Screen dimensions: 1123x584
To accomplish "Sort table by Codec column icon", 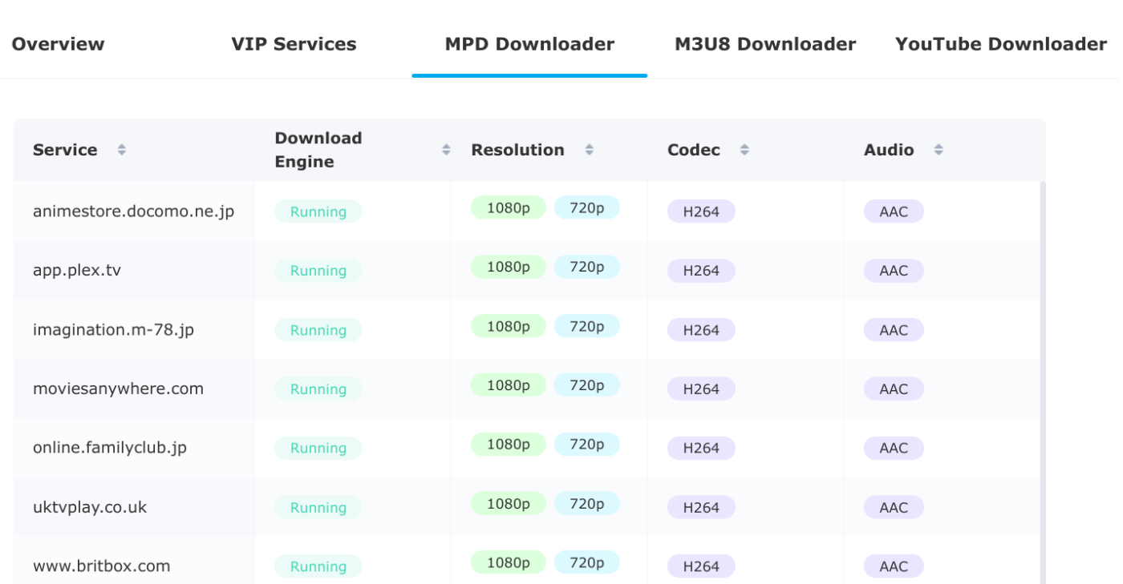I will [x=744, y=150].
